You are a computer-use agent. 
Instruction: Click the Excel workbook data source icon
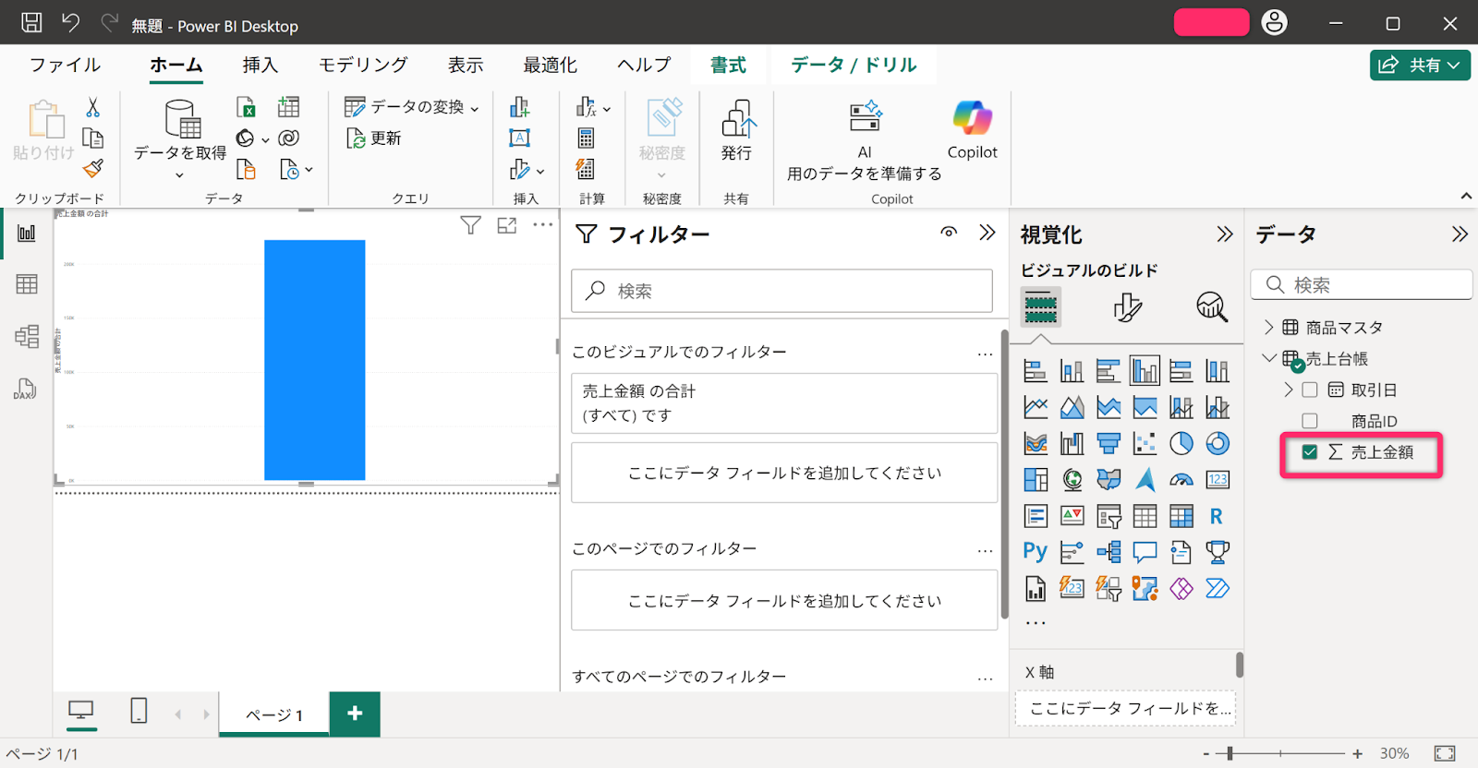(x=246, y=107)
